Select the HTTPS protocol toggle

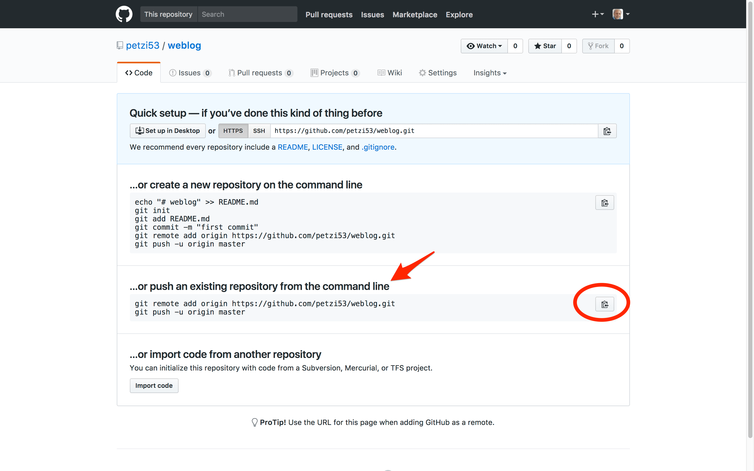pyautogui.click(x=233, y=131)
